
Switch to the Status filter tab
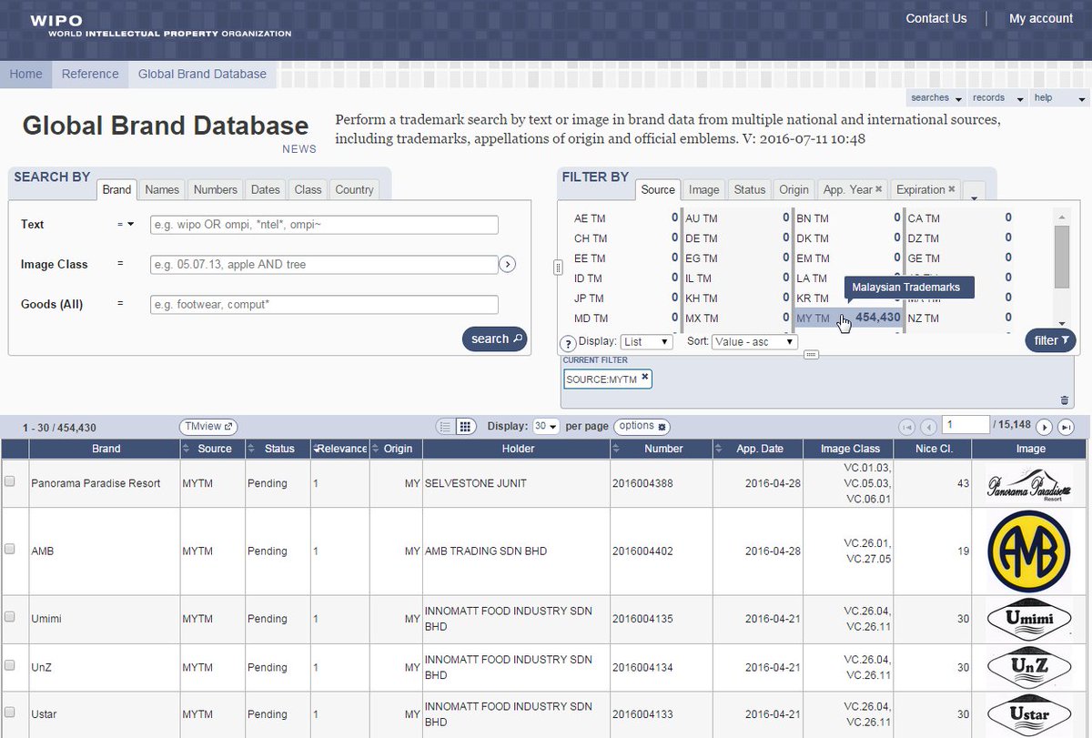tap(749, 189)
